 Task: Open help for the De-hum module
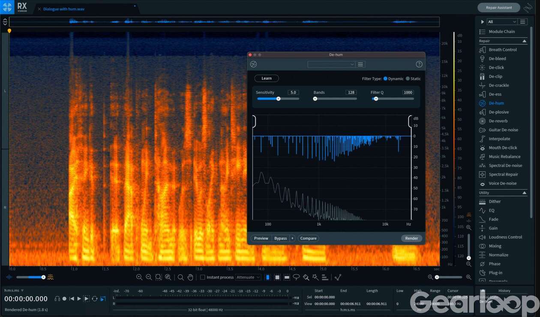point(419,64)
